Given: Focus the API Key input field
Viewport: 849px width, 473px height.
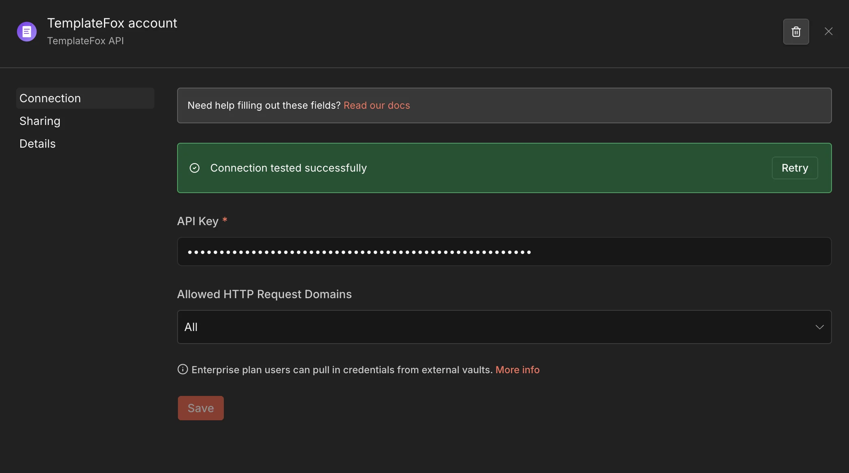Looking at the screenshot, I should point(504,252).
